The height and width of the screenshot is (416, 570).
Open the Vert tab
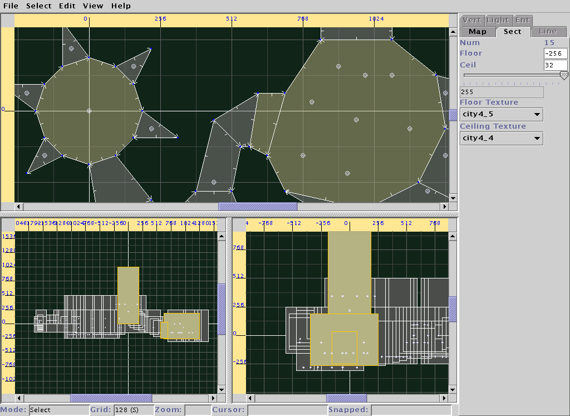pos(472,21)
